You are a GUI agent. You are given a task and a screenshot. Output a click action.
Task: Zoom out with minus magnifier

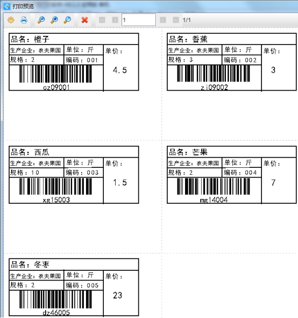pos(41,20)
